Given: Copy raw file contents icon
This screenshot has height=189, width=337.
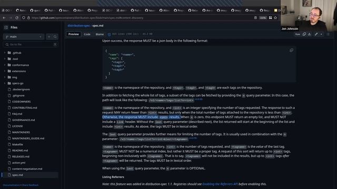Looking at the screenshot, I should point(304,34).
